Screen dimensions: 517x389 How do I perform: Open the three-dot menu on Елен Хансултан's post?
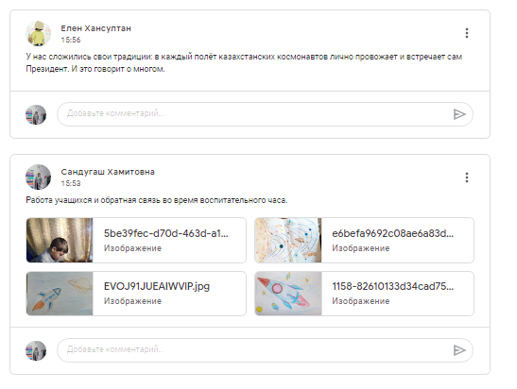click(467, 33)
